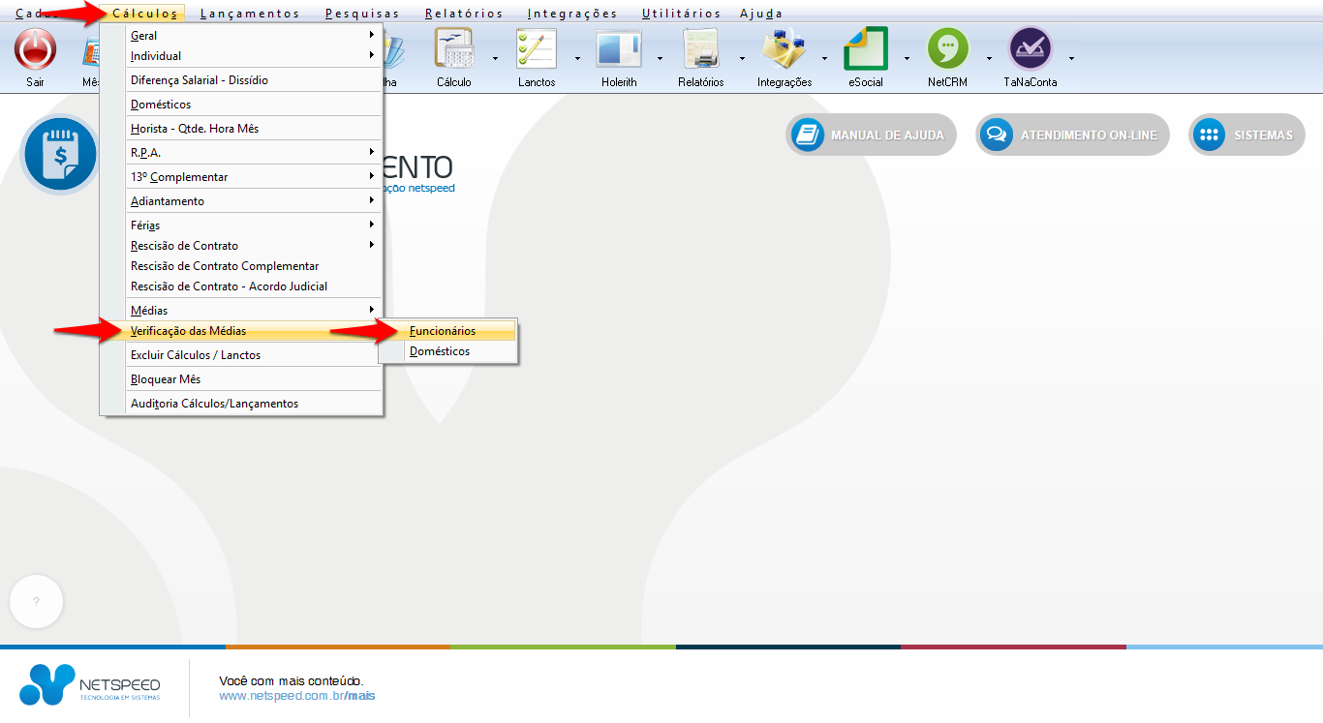Screen dimensions: 1323x723
Task: Choose Funcionários in the submenu
Action: (x=448, y=330)
